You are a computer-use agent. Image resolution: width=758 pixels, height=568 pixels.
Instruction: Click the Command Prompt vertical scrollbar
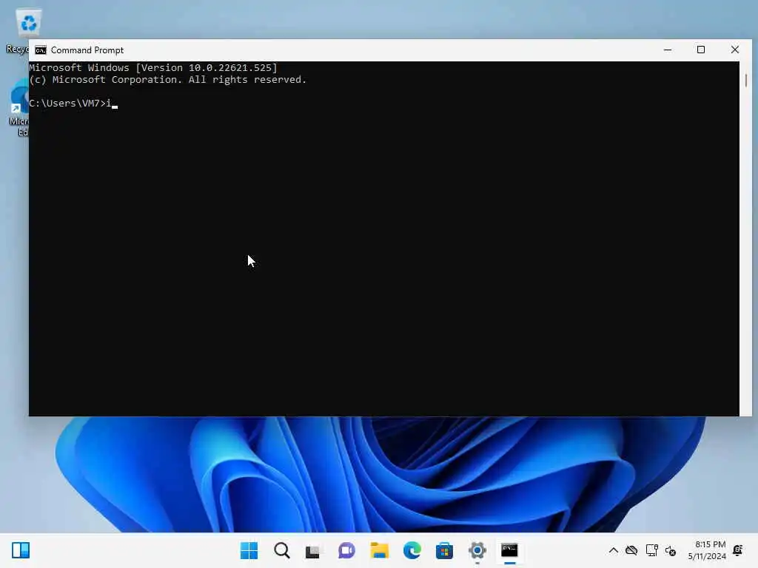pos(745,239)
